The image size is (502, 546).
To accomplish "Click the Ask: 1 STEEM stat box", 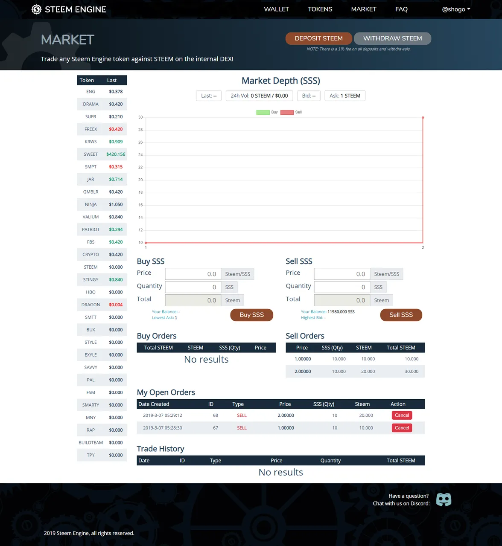I will [345, 96].
